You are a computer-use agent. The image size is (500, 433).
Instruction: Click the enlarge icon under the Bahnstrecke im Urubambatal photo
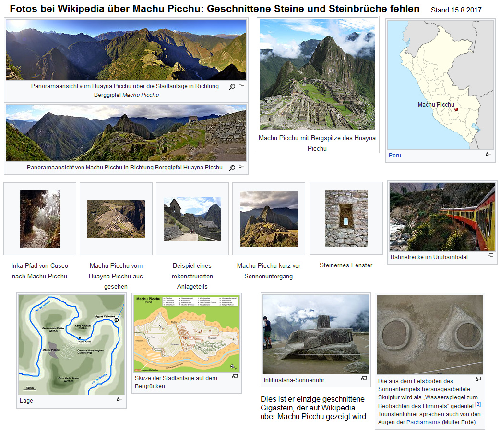click(x=490, y=256)
